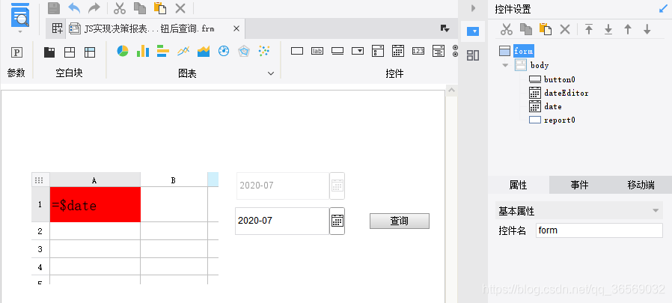Click the preview report icon
The height and width of the screenshot is (303, 672).
(20, 16)
